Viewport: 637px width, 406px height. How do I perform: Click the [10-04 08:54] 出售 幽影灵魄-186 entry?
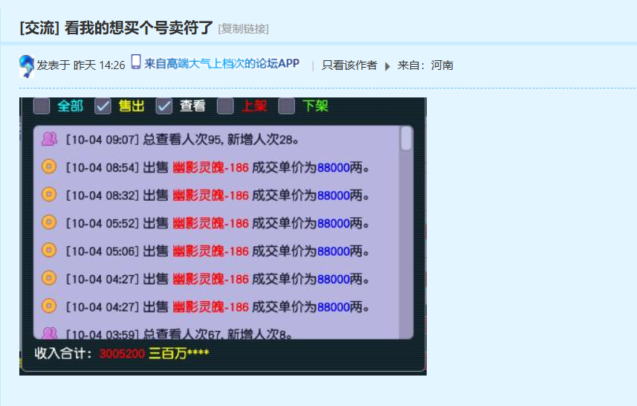point(217,167)
